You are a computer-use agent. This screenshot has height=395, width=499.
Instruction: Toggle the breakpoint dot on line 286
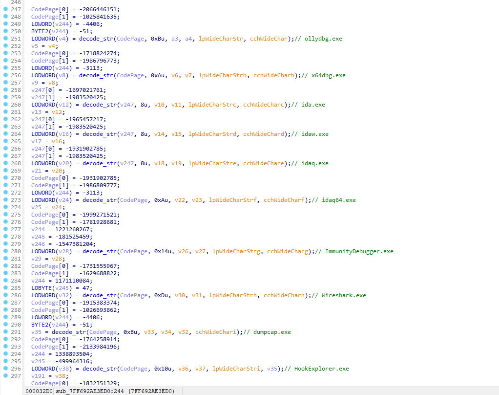click(x=5, y=295)
